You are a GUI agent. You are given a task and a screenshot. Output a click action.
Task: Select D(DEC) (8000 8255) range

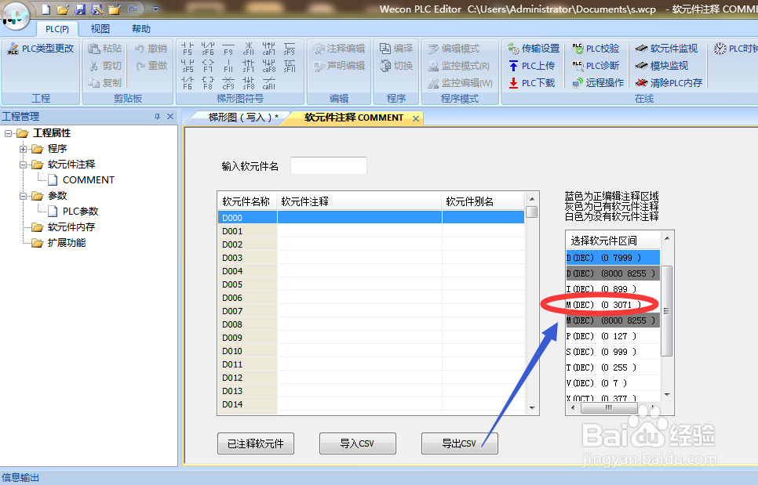coord(613,273)
